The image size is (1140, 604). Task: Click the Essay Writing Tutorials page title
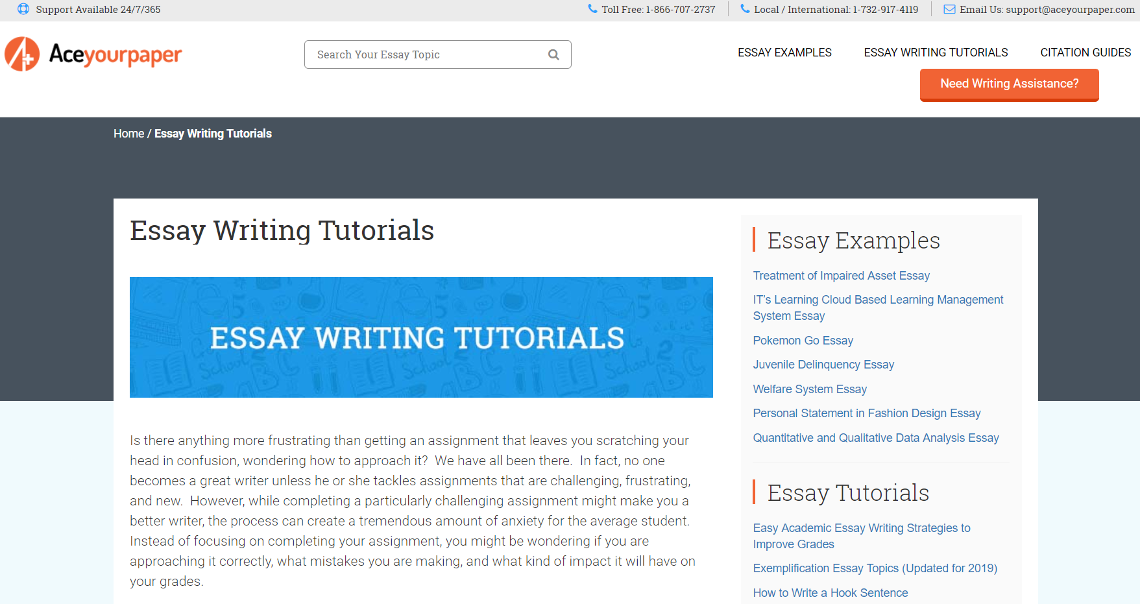pos(282,231)
